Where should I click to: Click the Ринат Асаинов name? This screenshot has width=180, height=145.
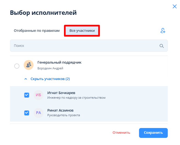click(x=60, y=110)
